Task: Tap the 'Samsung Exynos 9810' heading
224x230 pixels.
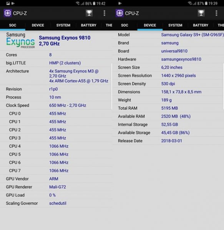Action: [x=65, y=38]
